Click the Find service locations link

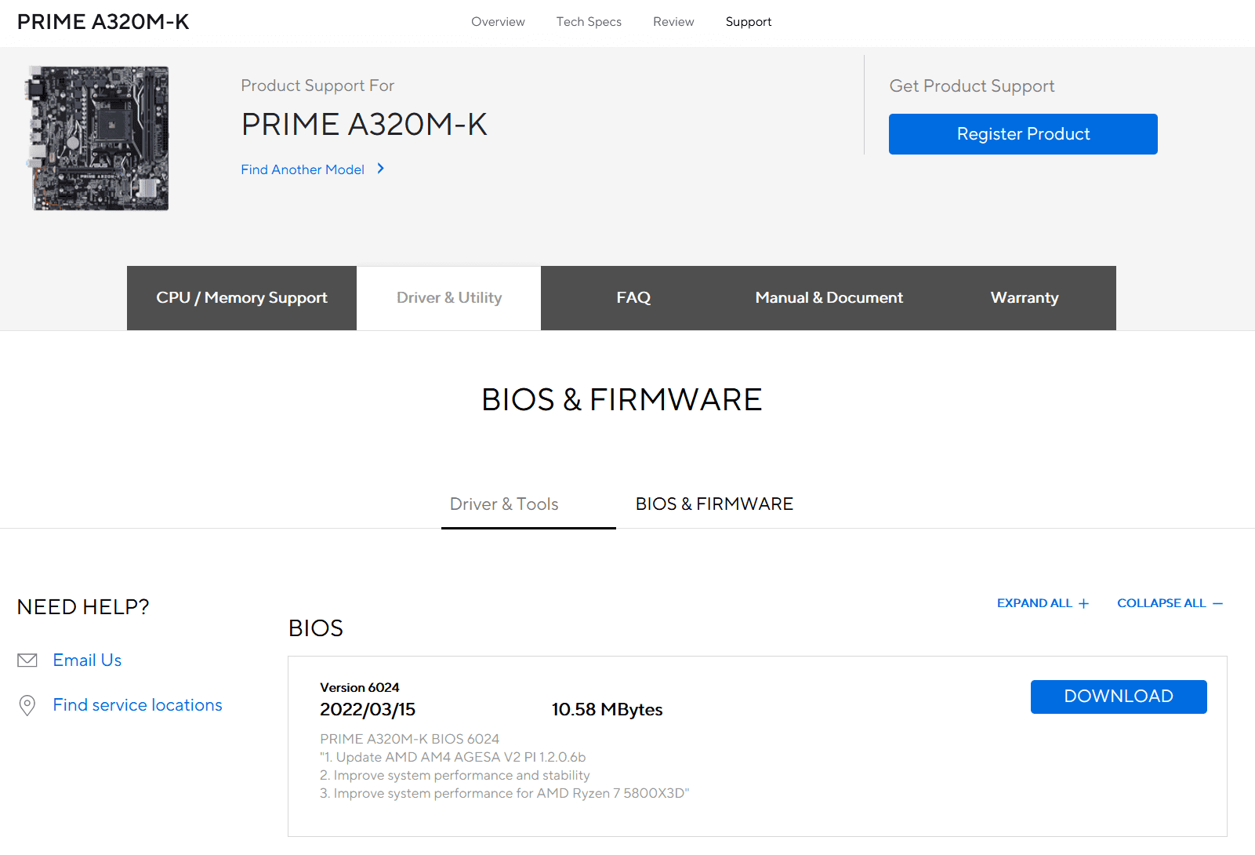pos(138,705)
